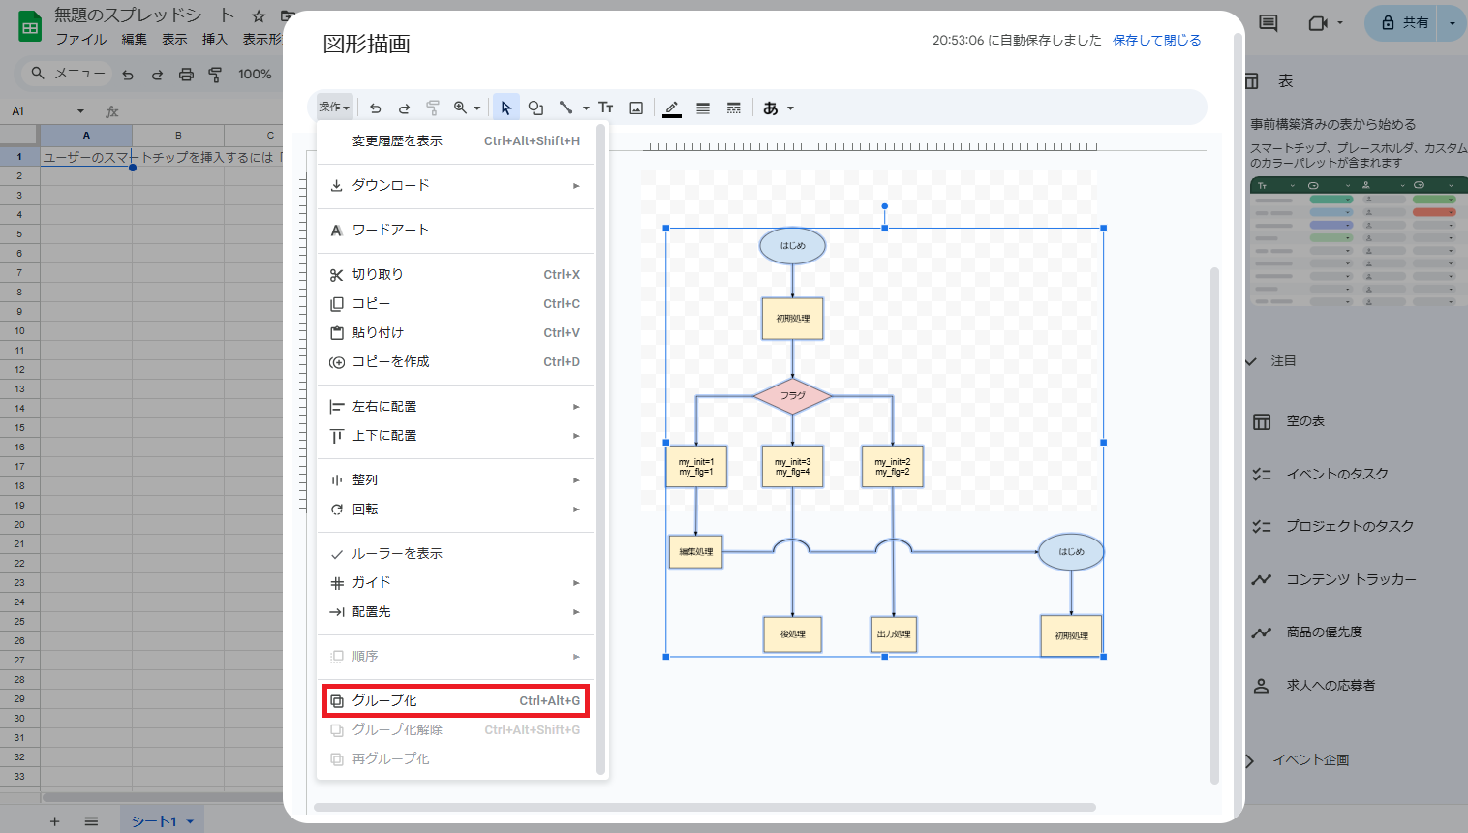
Task: Choose コピーを作成 from the menu
Action: (455, 362)
